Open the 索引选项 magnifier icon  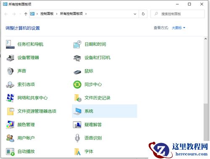10,85
